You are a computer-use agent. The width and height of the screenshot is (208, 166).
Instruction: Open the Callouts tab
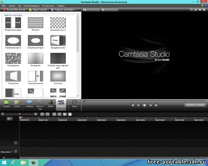(x=30, y=104)
